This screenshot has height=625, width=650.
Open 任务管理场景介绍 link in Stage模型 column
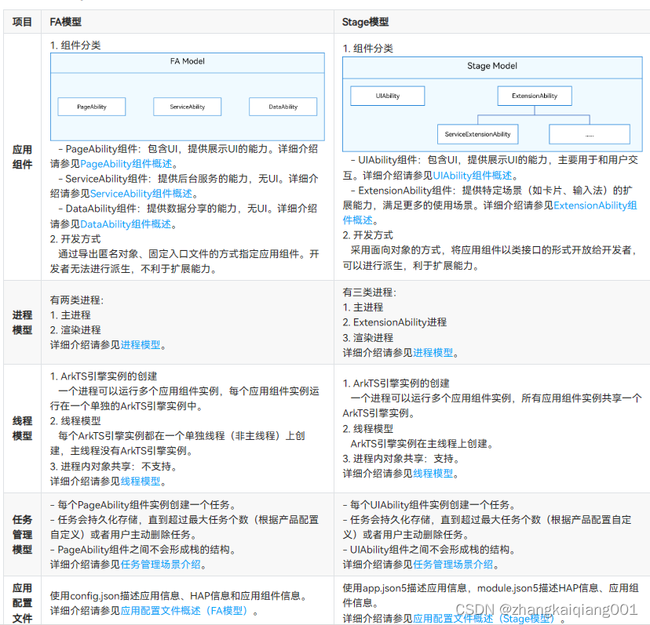(453, 565)
